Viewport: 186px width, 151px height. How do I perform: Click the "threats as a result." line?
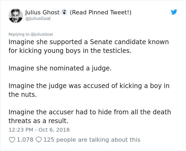[x=38, y=121]
